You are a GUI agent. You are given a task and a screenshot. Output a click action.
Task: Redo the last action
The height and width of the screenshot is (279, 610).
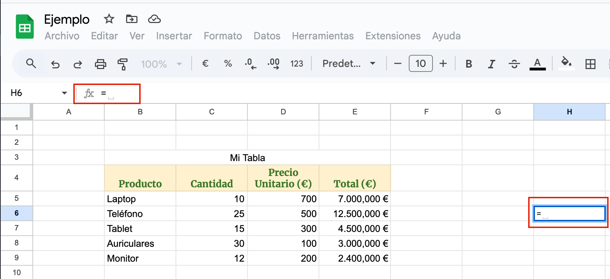click(78, 64)
